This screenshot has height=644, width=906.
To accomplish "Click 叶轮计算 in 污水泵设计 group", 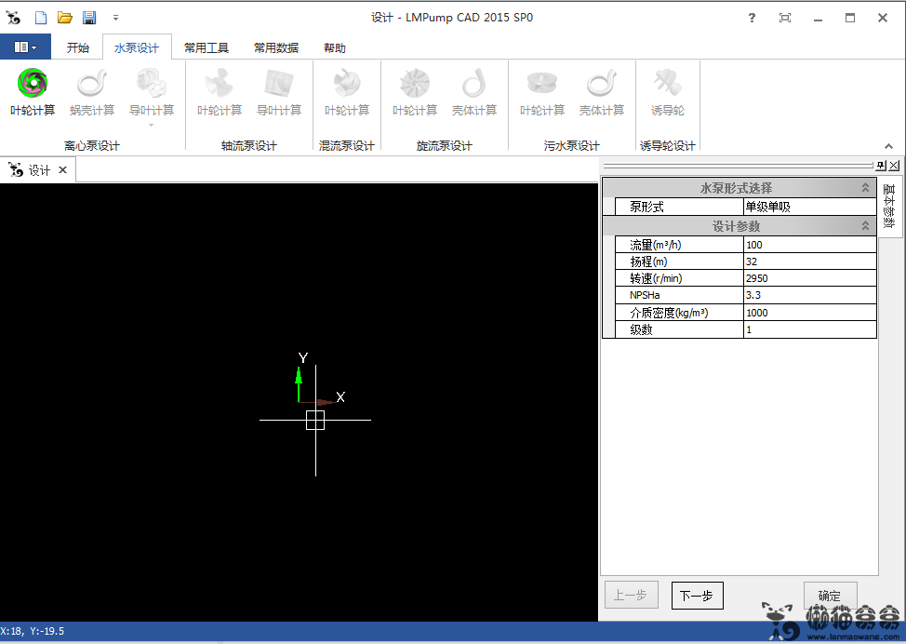I will coord(542,92).
